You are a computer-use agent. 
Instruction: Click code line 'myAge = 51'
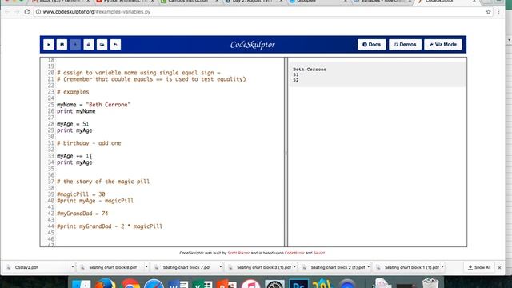(73, 124)
